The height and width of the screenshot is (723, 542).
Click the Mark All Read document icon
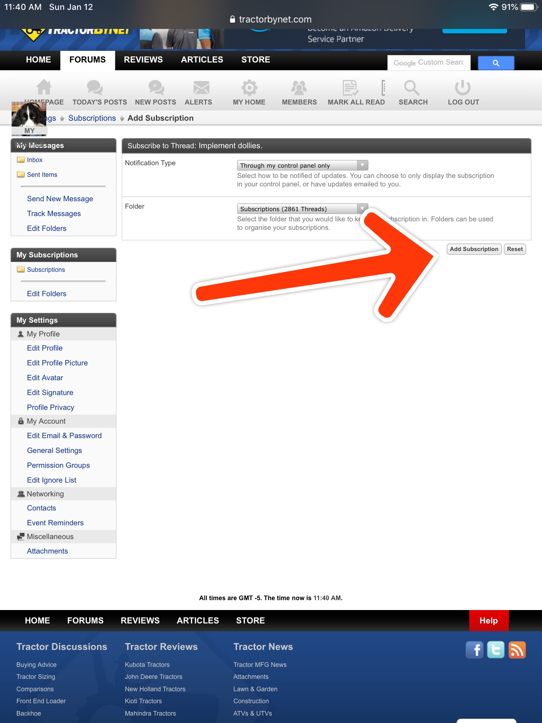tap(350, 88)
